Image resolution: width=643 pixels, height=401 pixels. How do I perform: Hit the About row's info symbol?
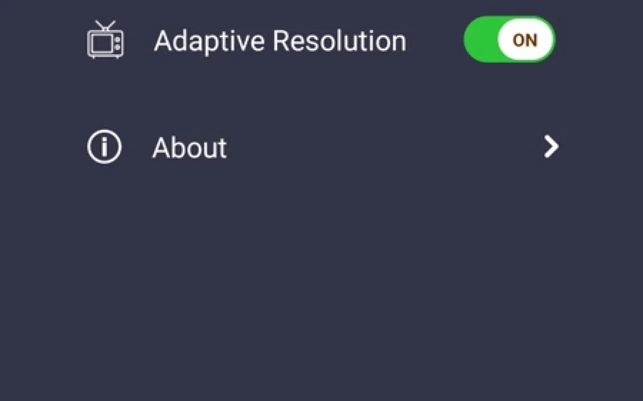pos(104,147)
